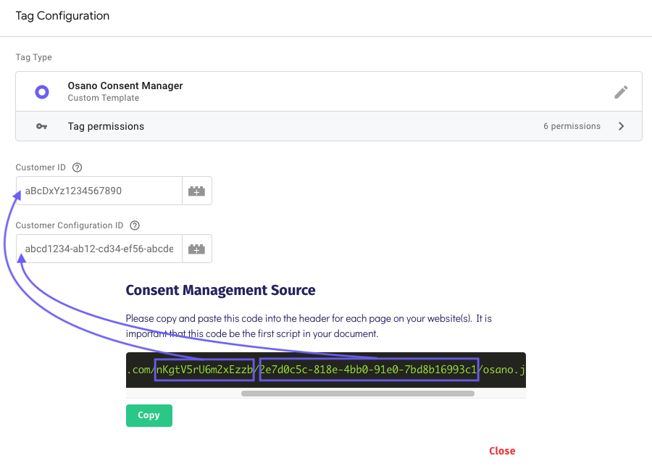Click the green Copy button

[x=149, y=415]
